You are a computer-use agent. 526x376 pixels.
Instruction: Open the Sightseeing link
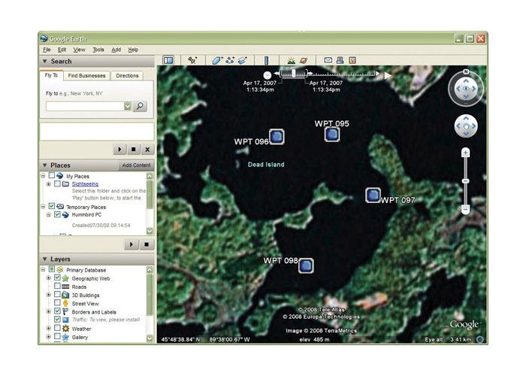click(x=85, y=184)
